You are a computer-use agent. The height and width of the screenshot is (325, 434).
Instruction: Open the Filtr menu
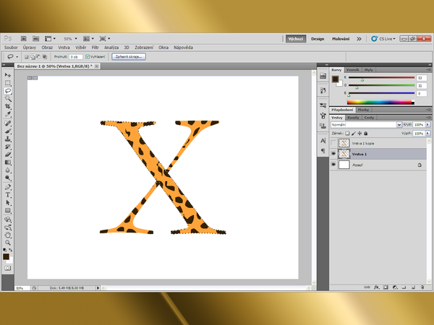(95, 46)
